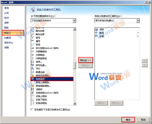Select the 切换下框线 bottom border icon
Viewport: 152px width, 124px height.
coord(33,100)
